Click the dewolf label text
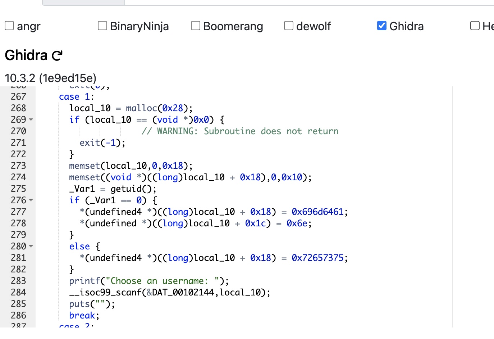Screen dimensions: 494x339 tap(314, 26)
